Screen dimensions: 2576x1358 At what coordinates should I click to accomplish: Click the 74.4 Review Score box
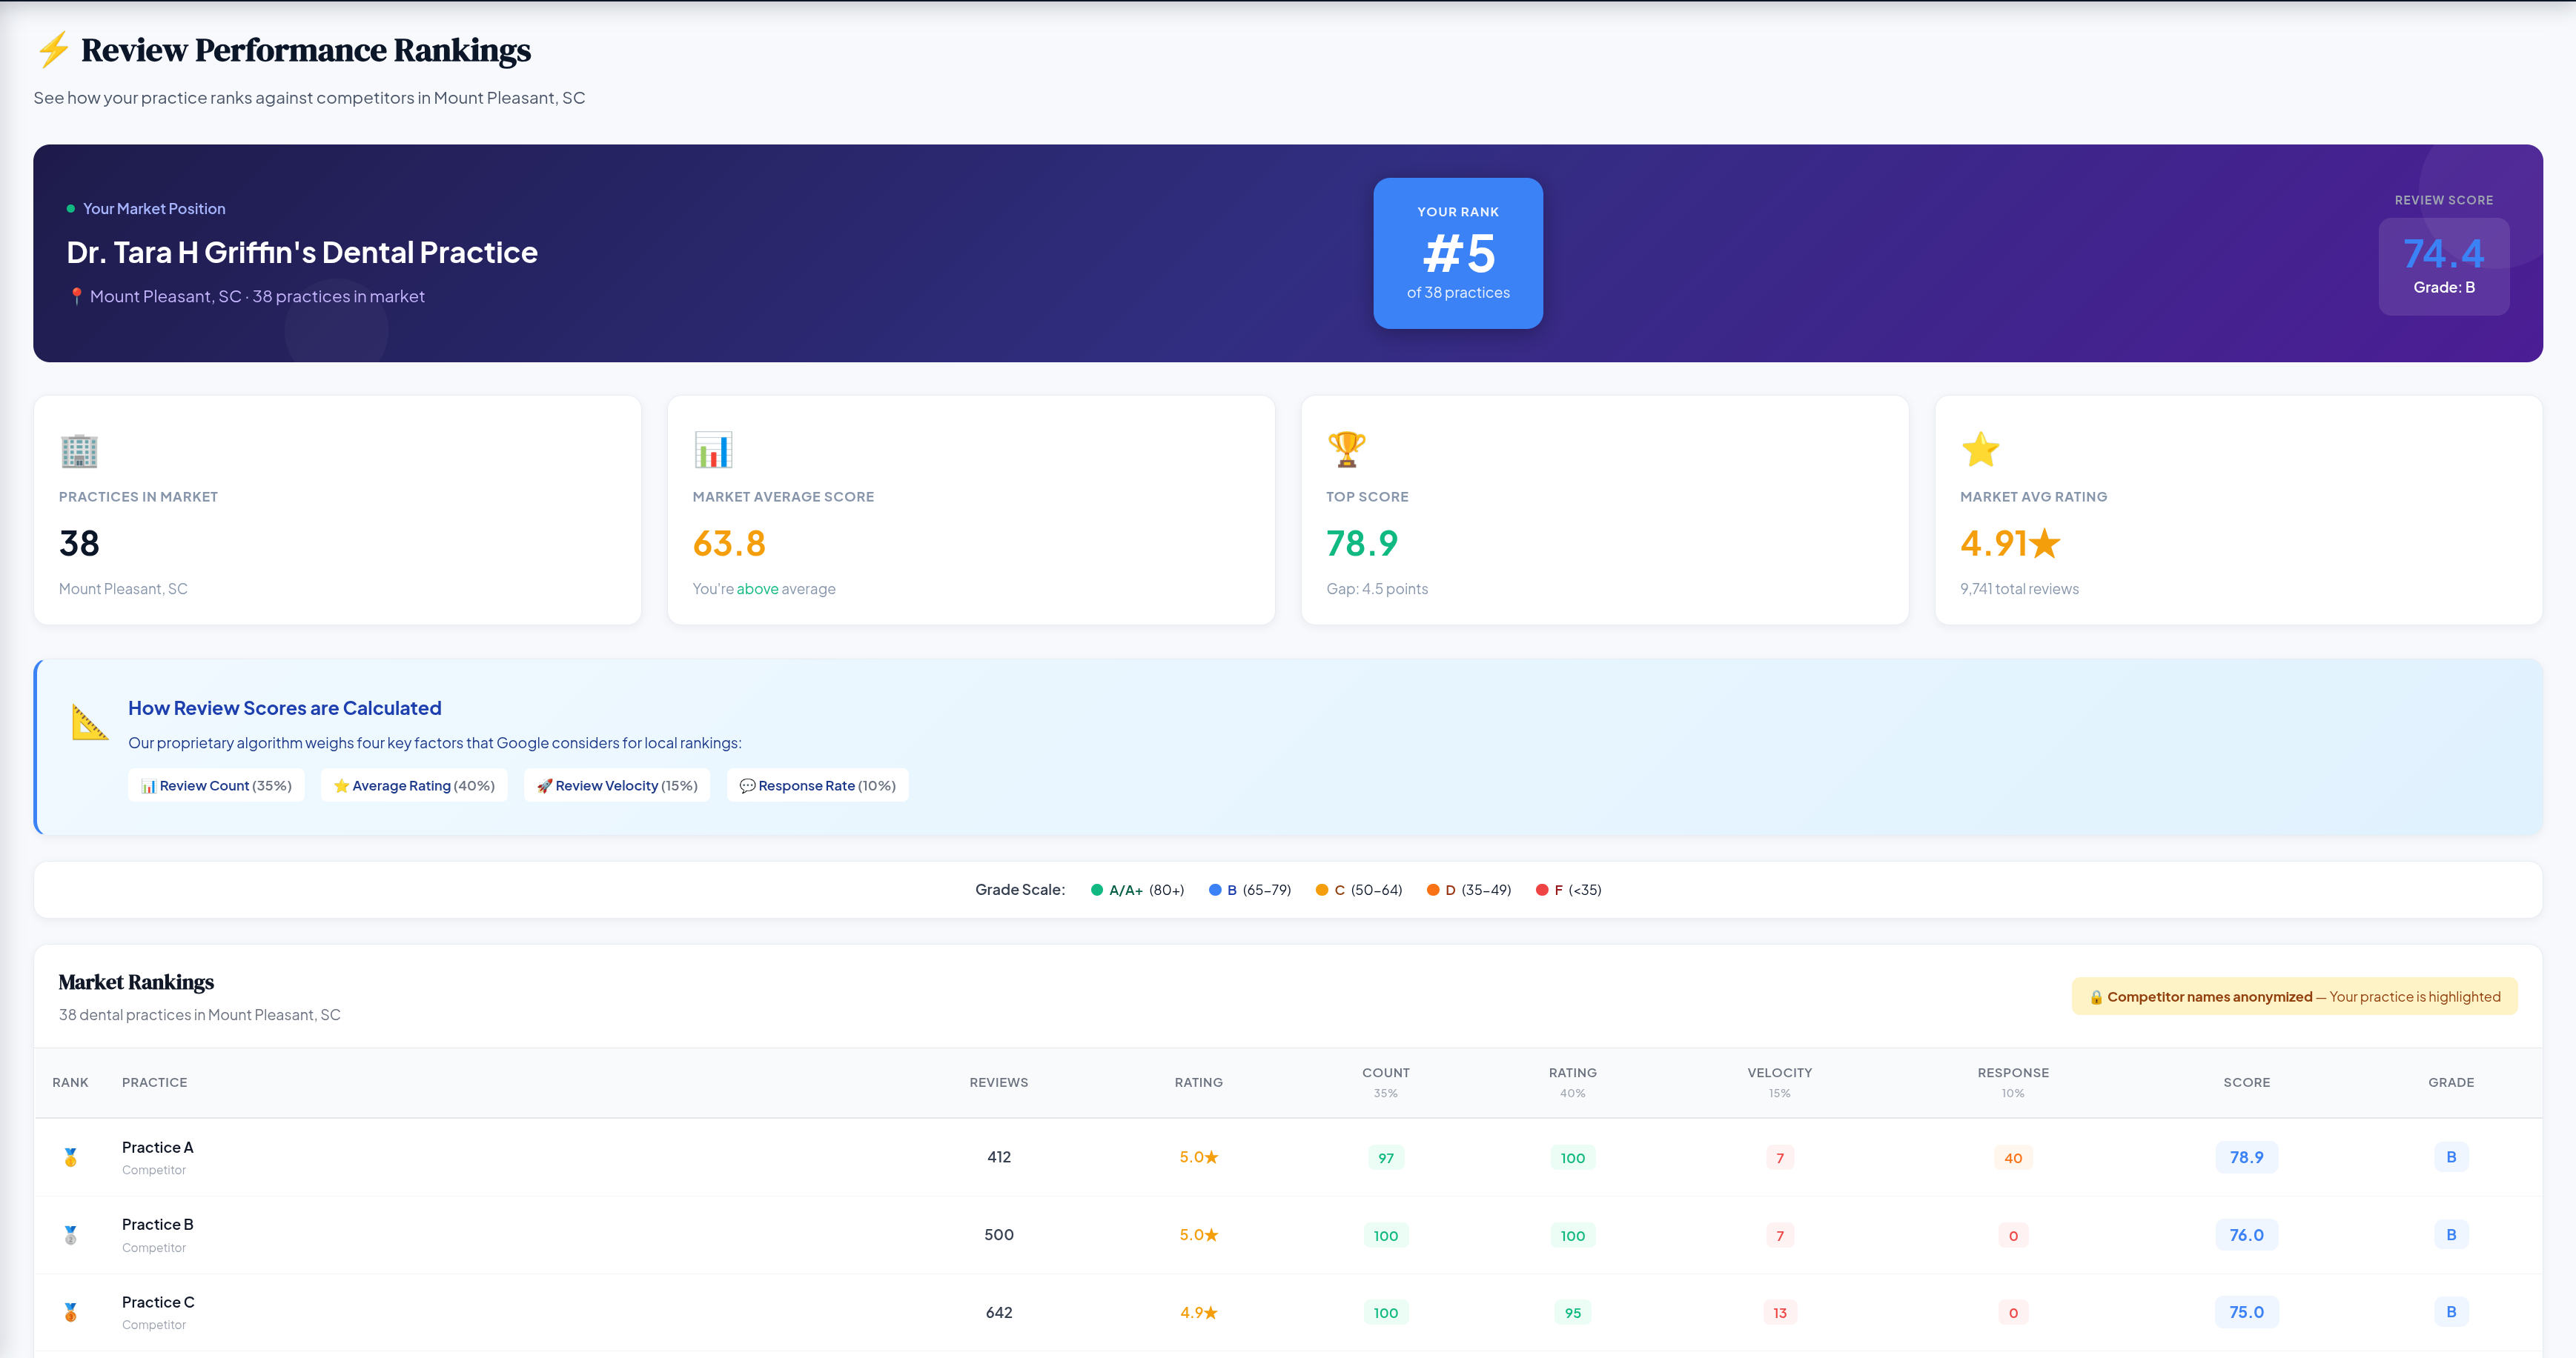pos(2444,267)
